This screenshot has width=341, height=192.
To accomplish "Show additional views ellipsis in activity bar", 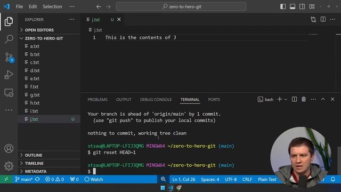I will pyautogui.click(x=9, y=110).
